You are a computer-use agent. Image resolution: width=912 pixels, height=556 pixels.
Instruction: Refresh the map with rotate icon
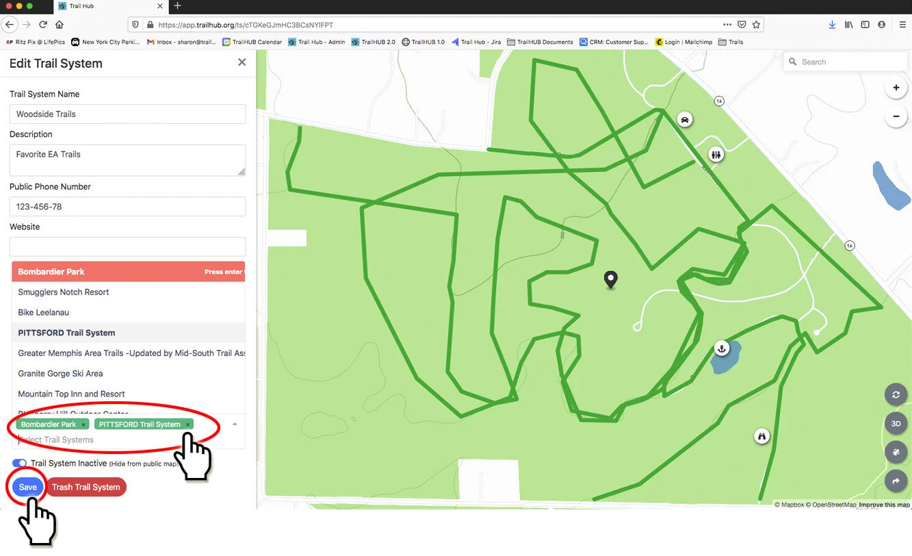896,394
